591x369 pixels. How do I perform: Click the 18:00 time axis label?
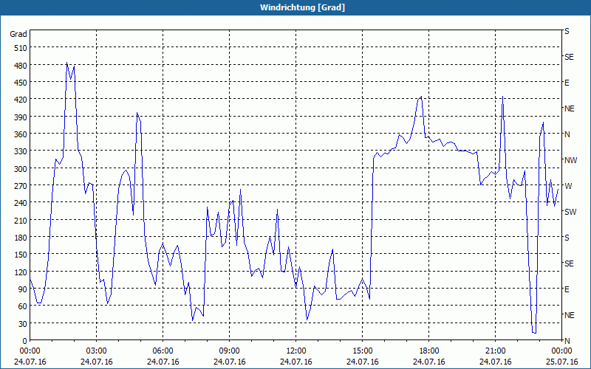pos(429,351)
